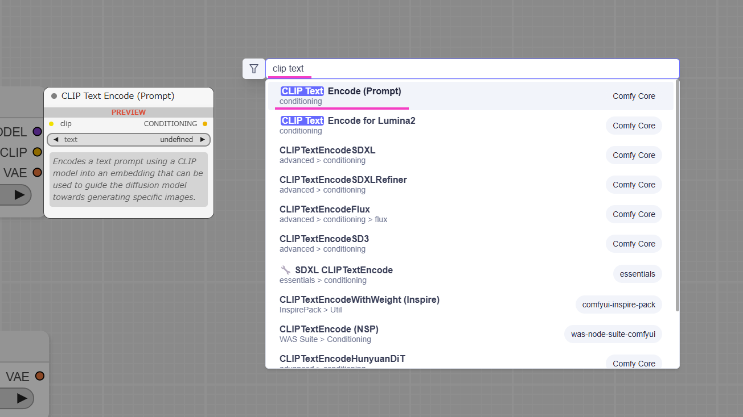Click the was-node-suite-comfyui badge
Screen dimensions: 743x417
coord(613,334)
